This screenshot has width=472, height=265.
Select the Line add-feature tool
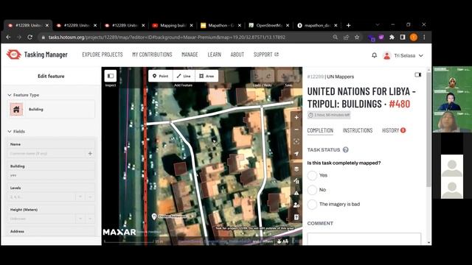(x=184, y=76)
